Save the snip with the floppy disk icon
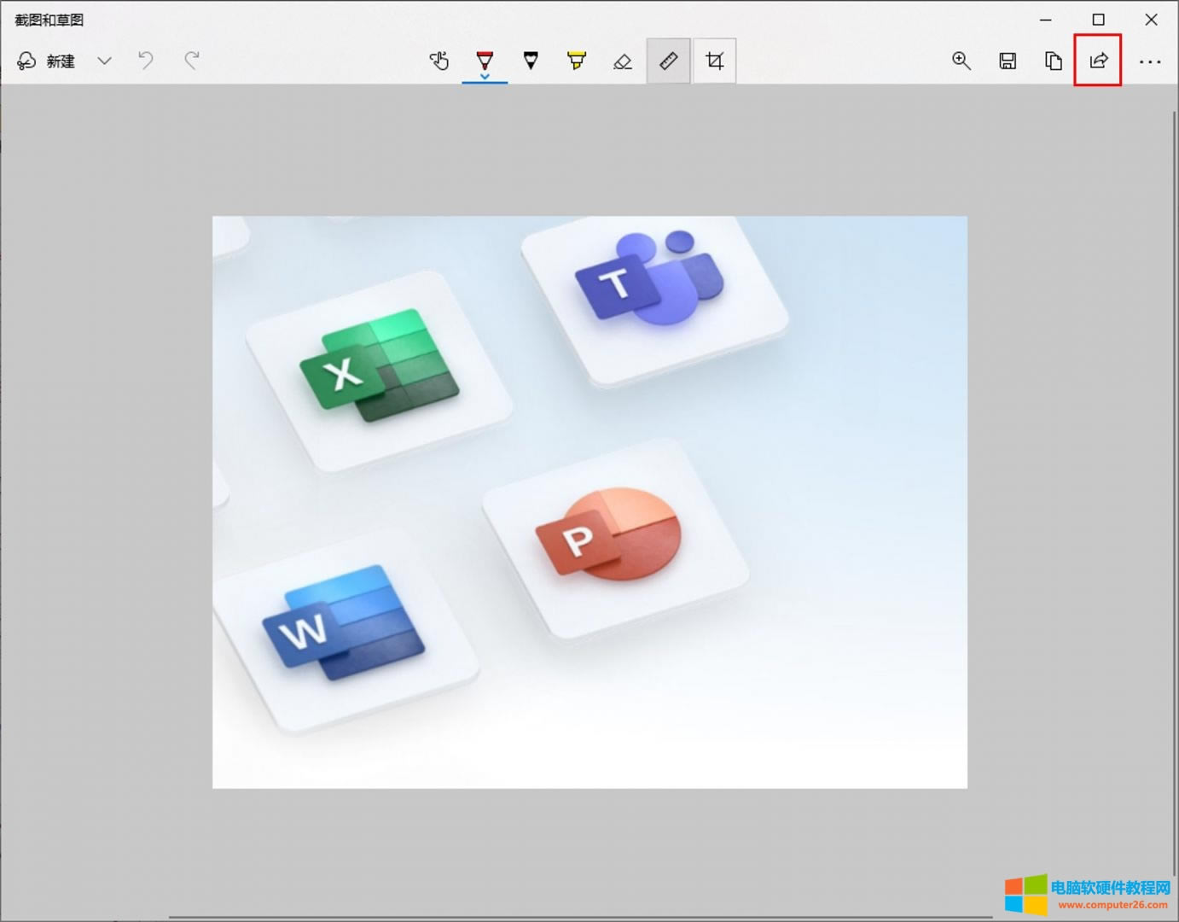The image size is (1179, 922). 1008,61
